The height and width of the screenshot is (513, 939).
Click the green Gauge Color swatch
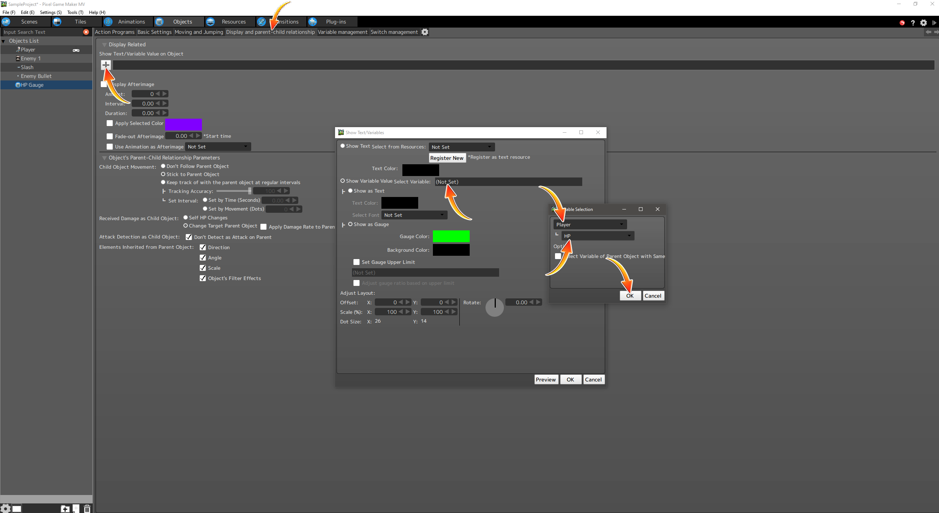451,236
